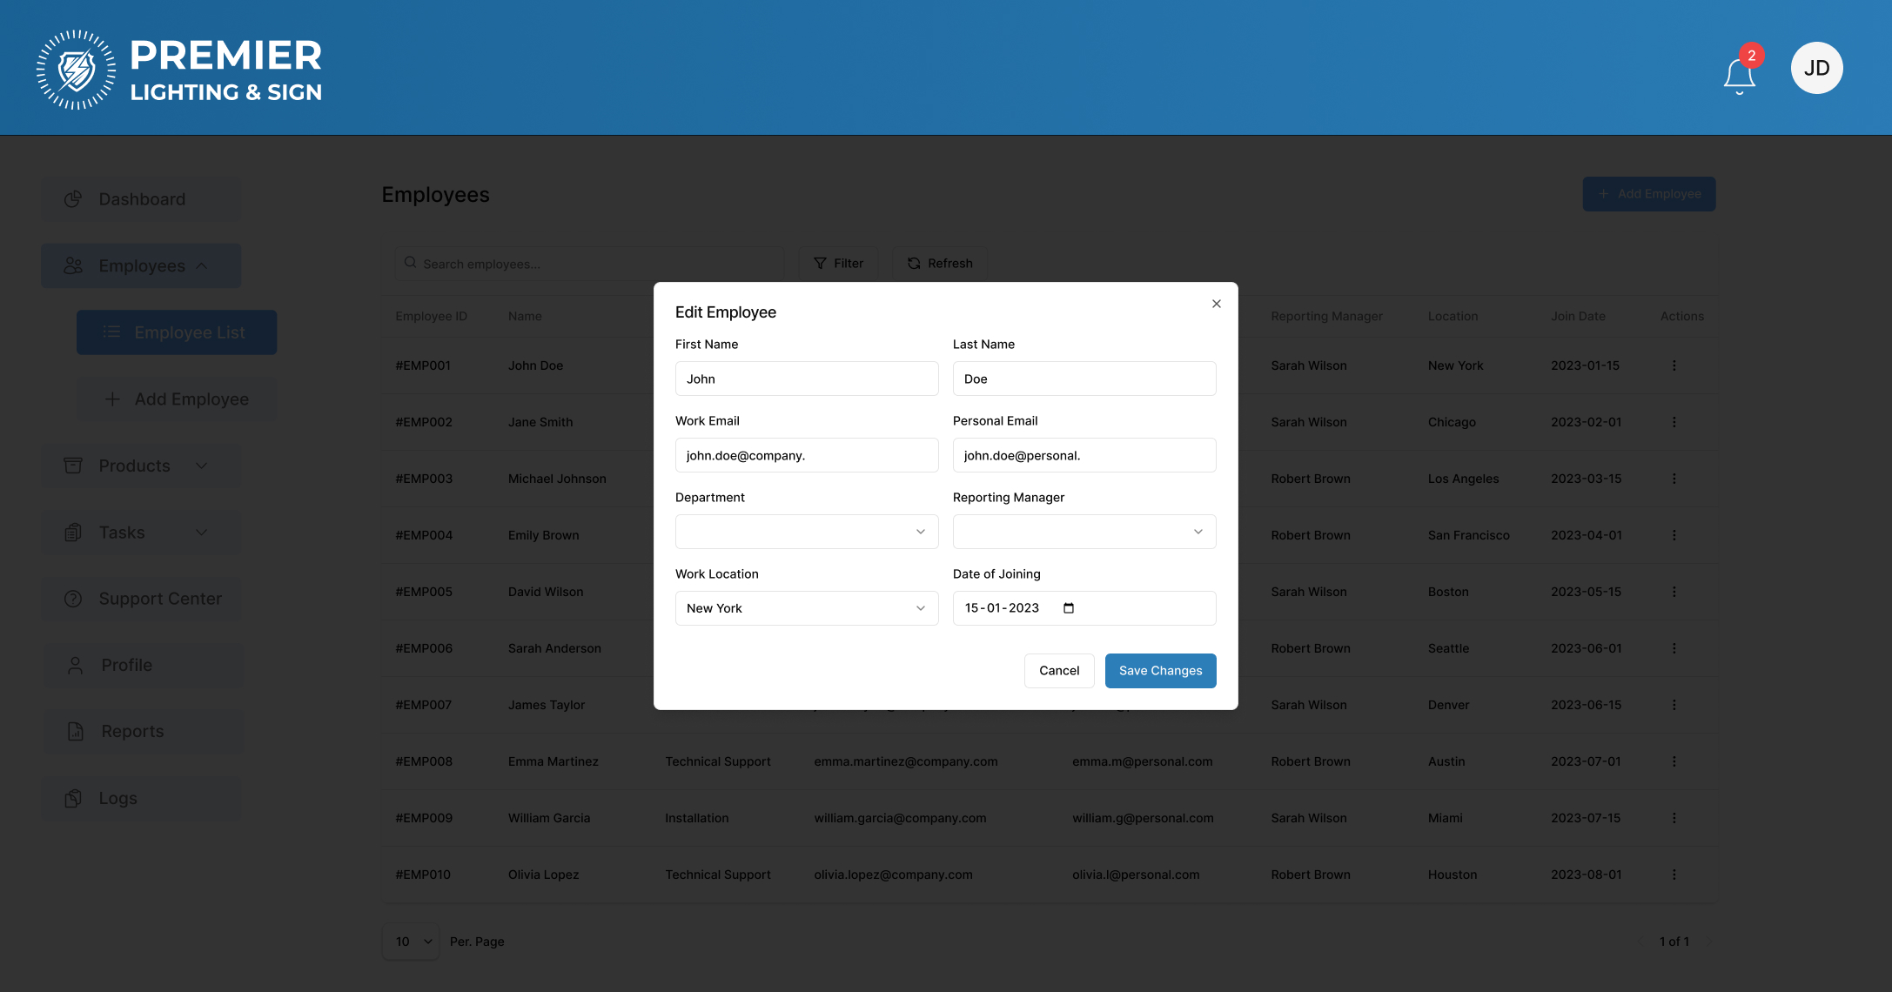Click the Cancel button
This screenshot has height=992, width=1892.
(x=1058, y=671)
